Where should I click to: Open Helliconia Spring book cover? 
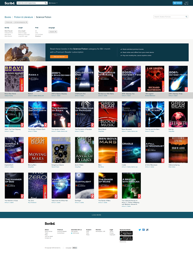pos(178,150)
